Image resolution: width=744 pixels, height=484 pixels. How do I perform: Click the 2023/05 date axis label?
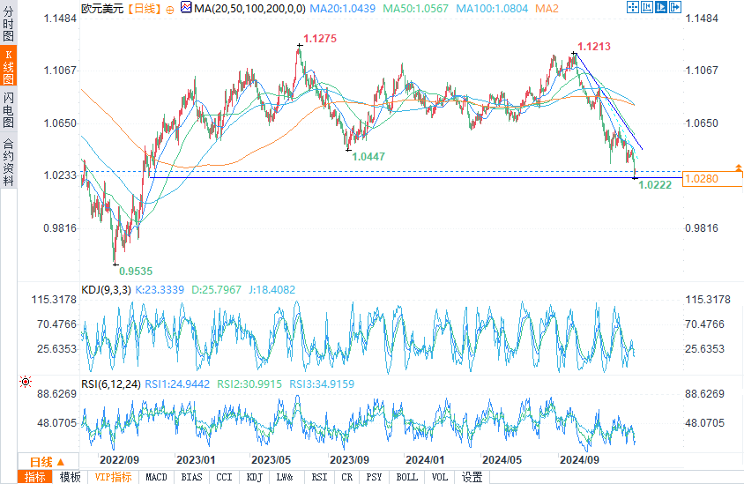271,460
